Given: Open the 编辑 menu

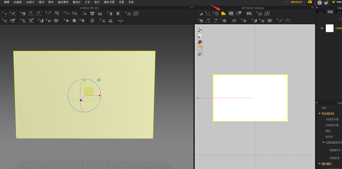Looking at the screenshot, I should coord(7,2).
